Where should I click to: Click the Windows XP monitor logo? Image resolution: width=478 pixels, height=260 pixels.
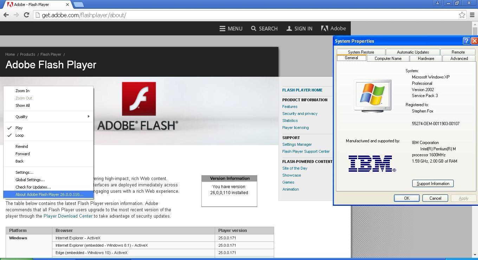tap(373, 96)
